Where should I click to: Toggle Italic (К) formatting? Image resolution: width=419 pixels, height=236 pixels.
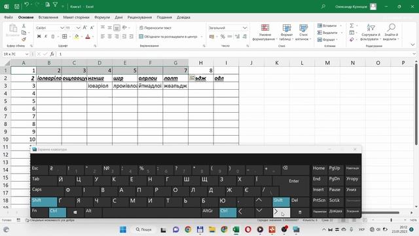[x=46, y=37]
